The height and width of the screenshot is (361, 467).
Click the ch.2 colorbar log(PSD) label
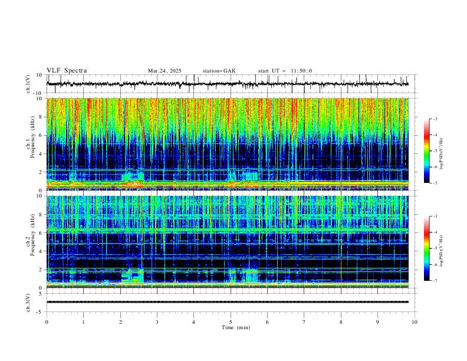click(x=441, y=251)
